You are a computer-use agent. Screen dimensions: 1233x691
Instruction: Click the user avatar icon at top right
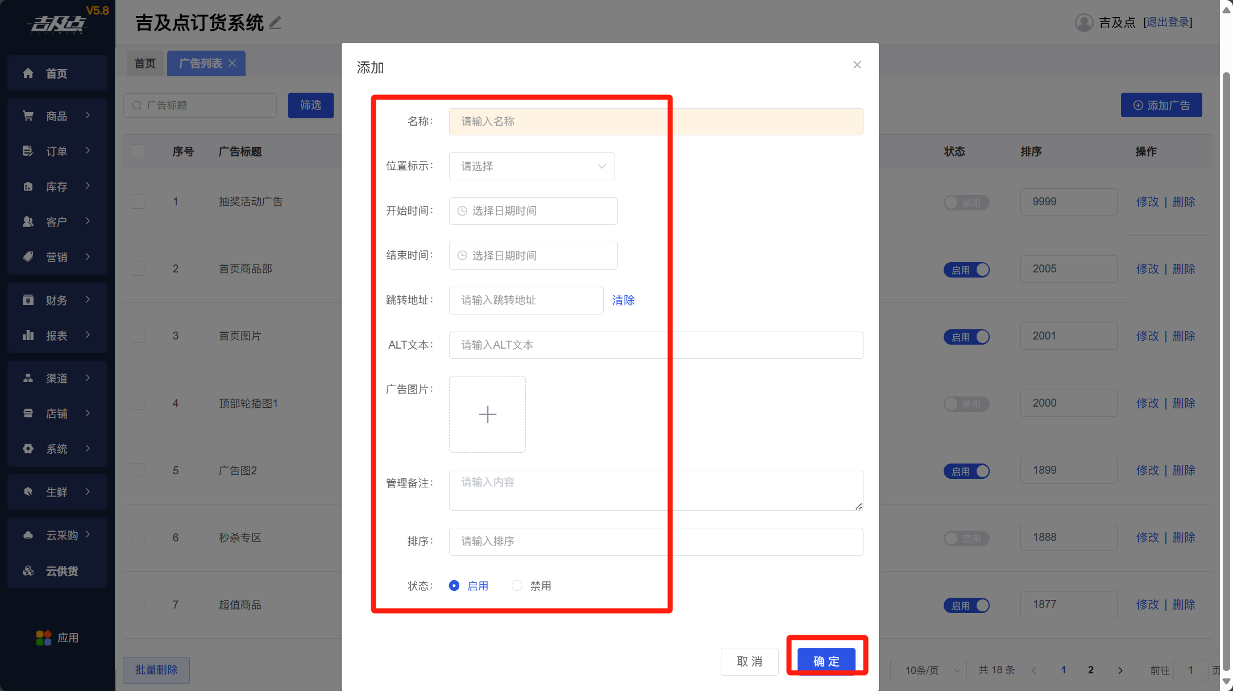coord(1083,22)
